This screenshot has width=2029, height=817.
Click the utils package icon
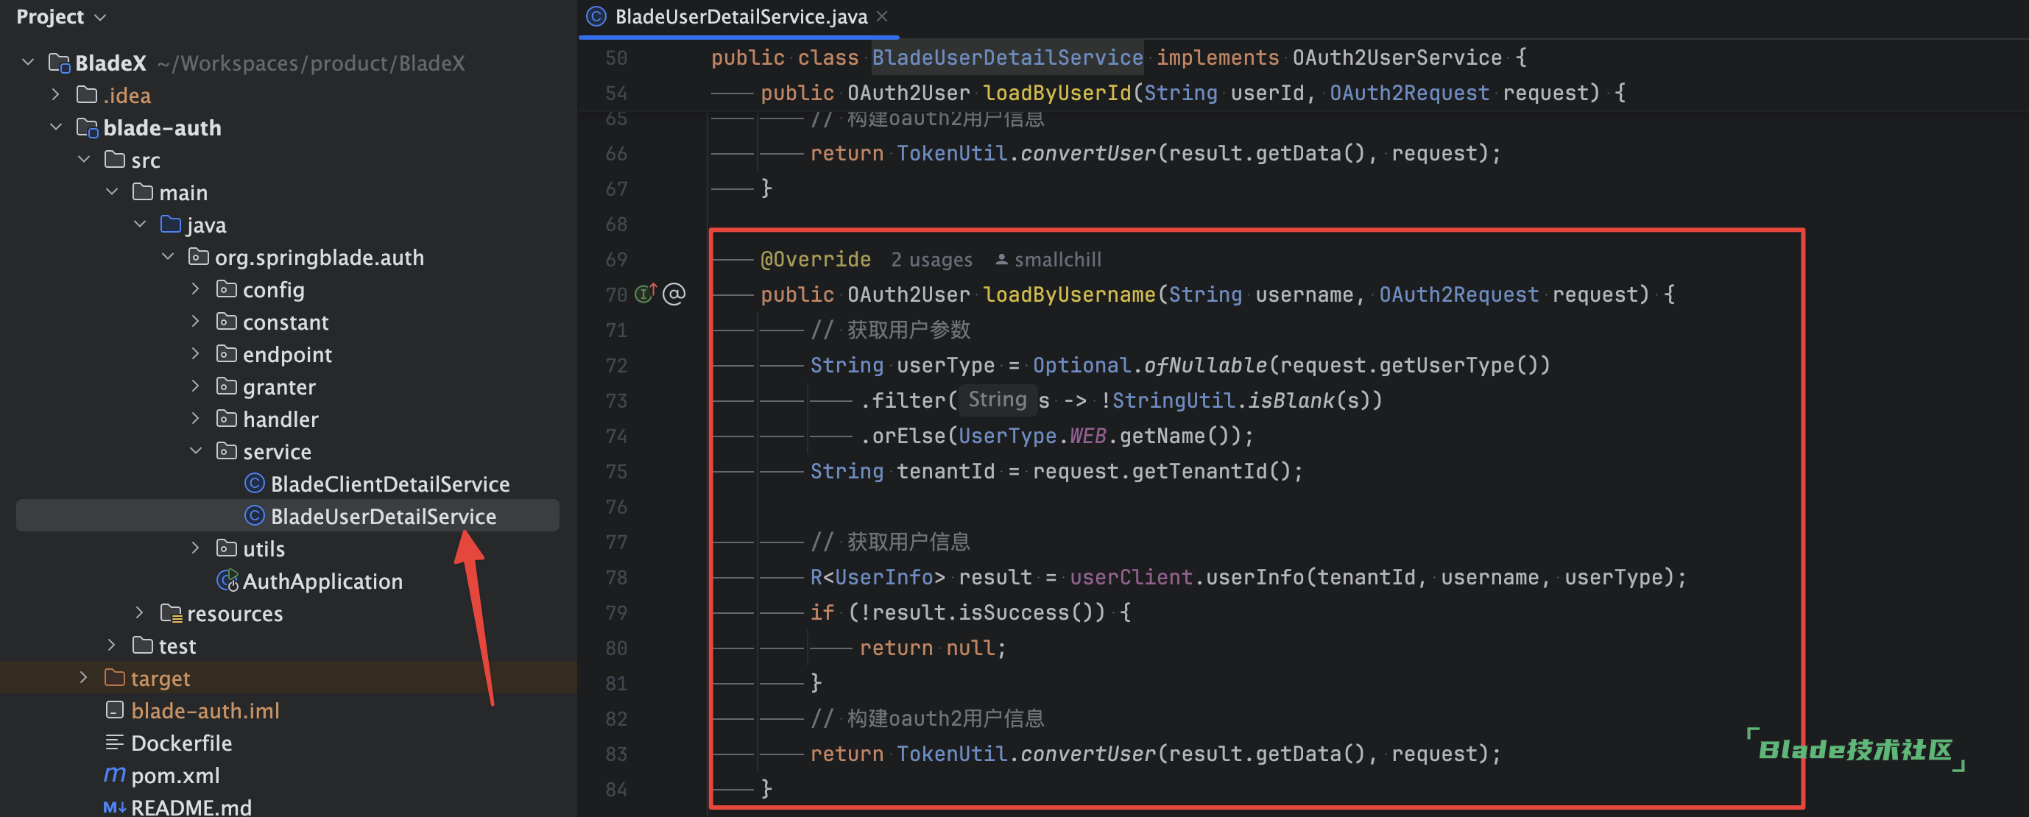tap(227, 548)
